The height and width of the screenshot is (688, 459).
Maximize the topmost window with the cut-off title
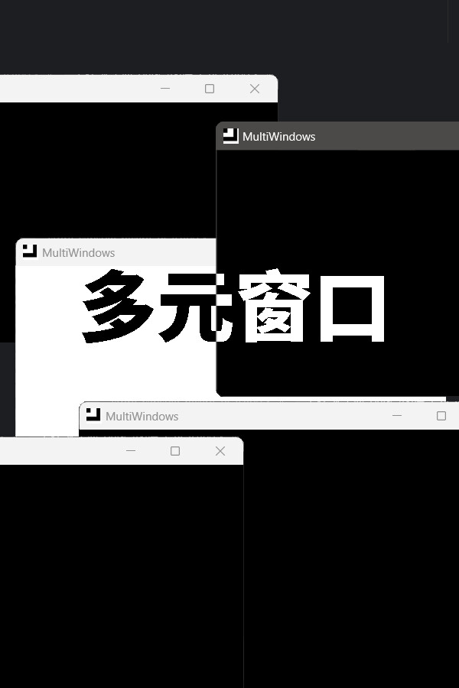tap(210, 89)
